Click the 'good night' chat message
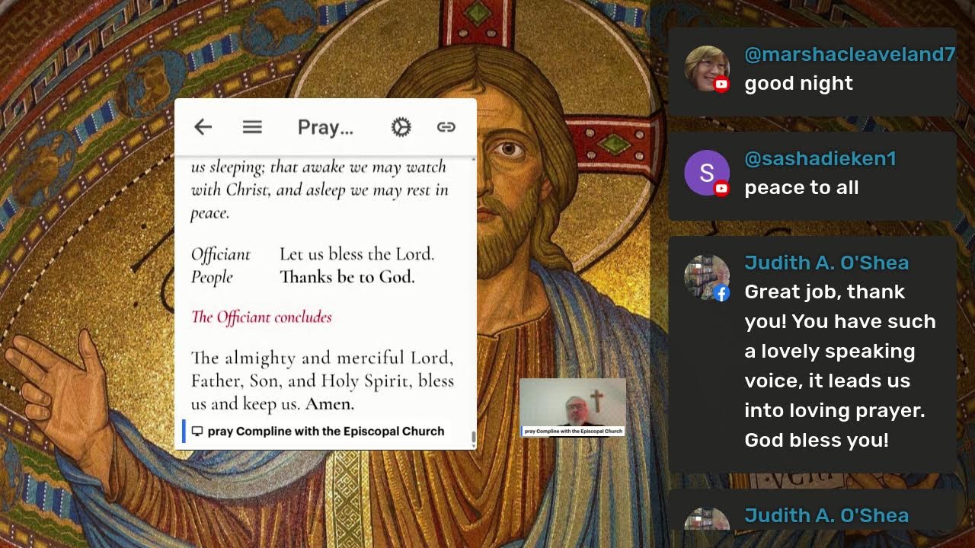The width and height of the screenshot is (975, 548). point(798,84)
